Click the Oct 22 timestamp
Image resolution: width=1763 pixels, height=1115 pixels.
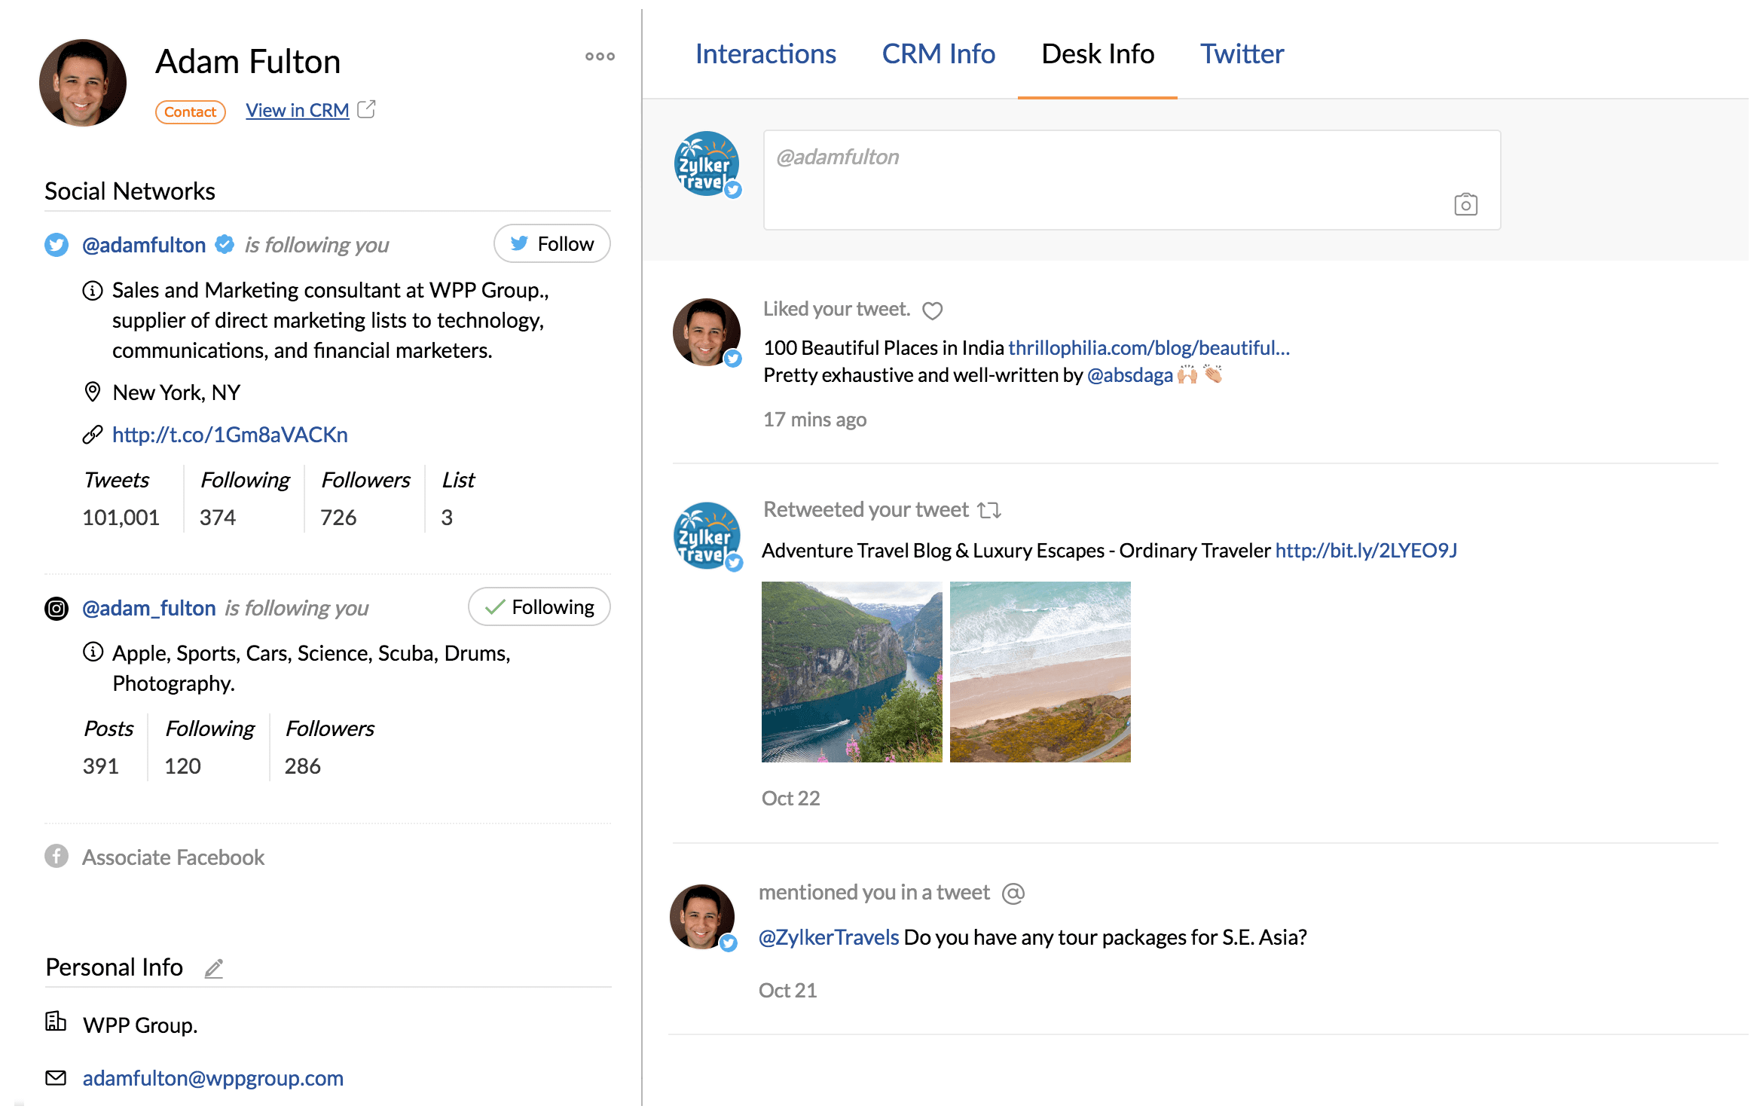tap(790, 798)
